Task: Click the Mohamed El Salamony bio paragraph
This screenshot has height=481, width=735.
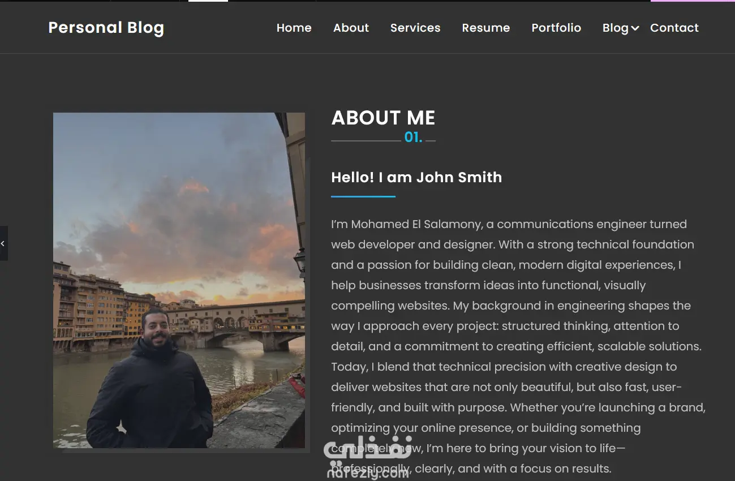Action: [518, 346]
